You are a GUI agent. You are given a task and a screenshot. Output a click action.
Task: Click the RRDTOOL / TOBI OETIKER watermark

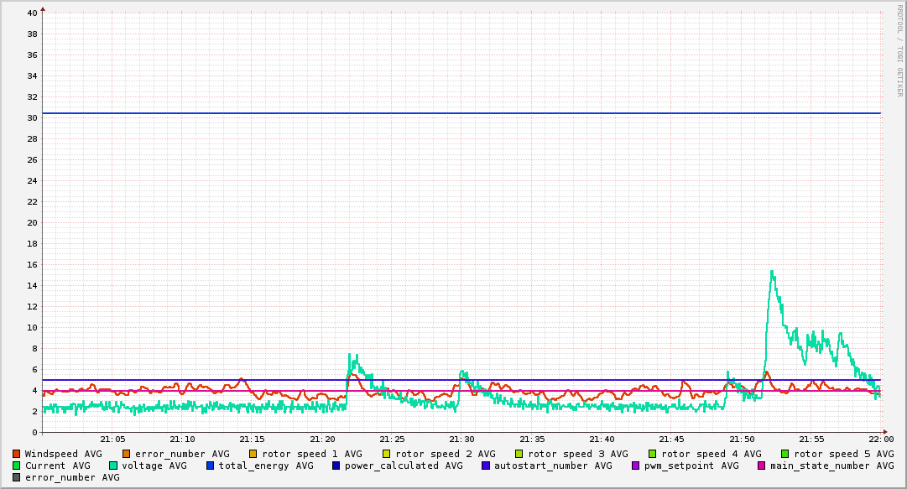pyautogui.click(x=899, y=50)
